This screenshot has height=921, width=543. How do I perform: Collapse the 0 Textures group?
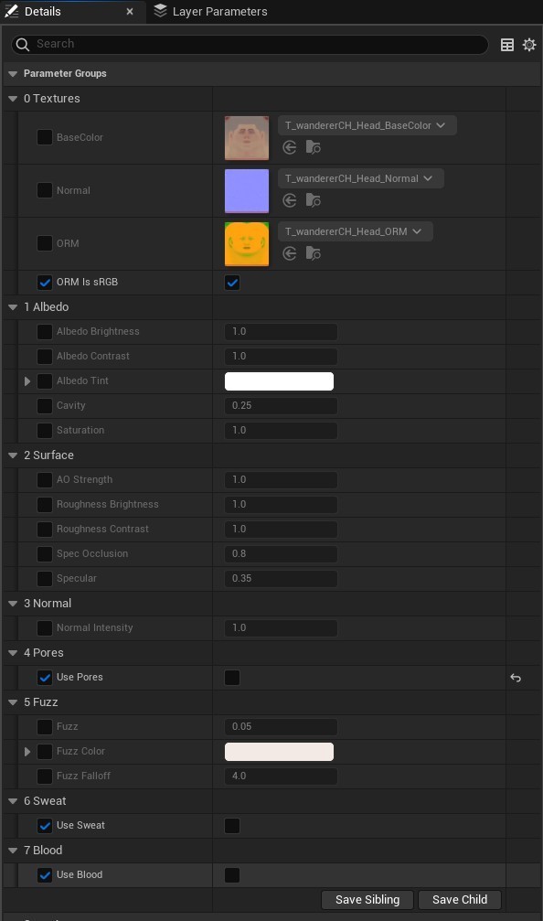click(x=12, y=99)
